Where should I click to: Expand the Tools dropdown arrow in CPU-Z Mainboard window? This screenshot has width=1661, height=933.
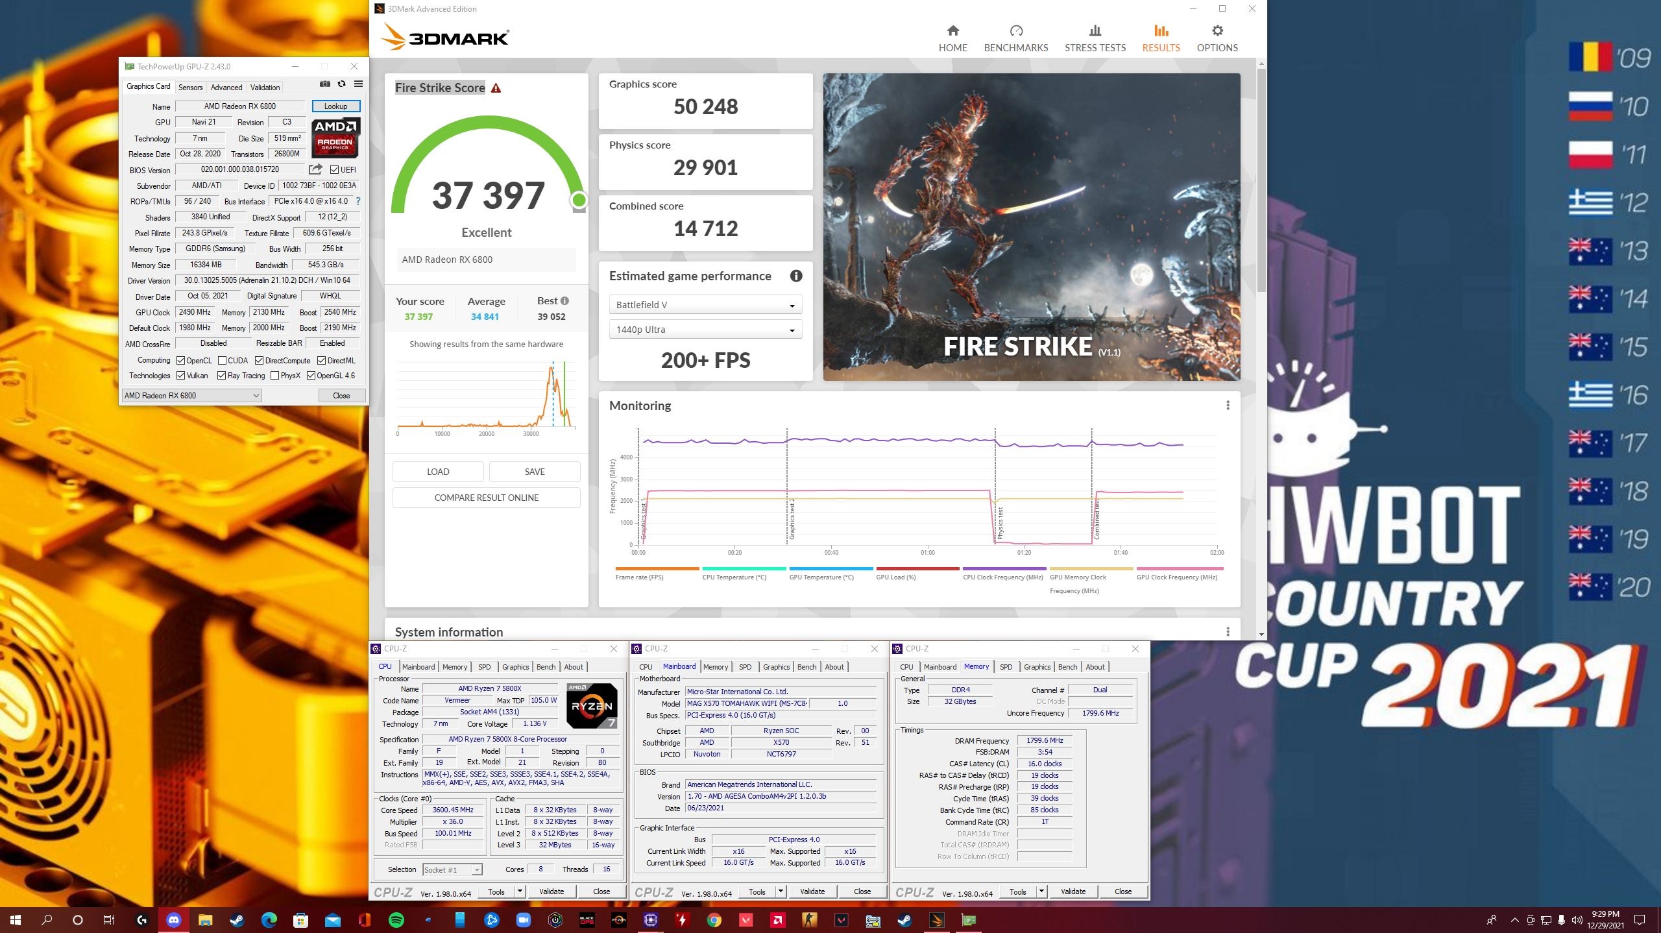(781, 891)
